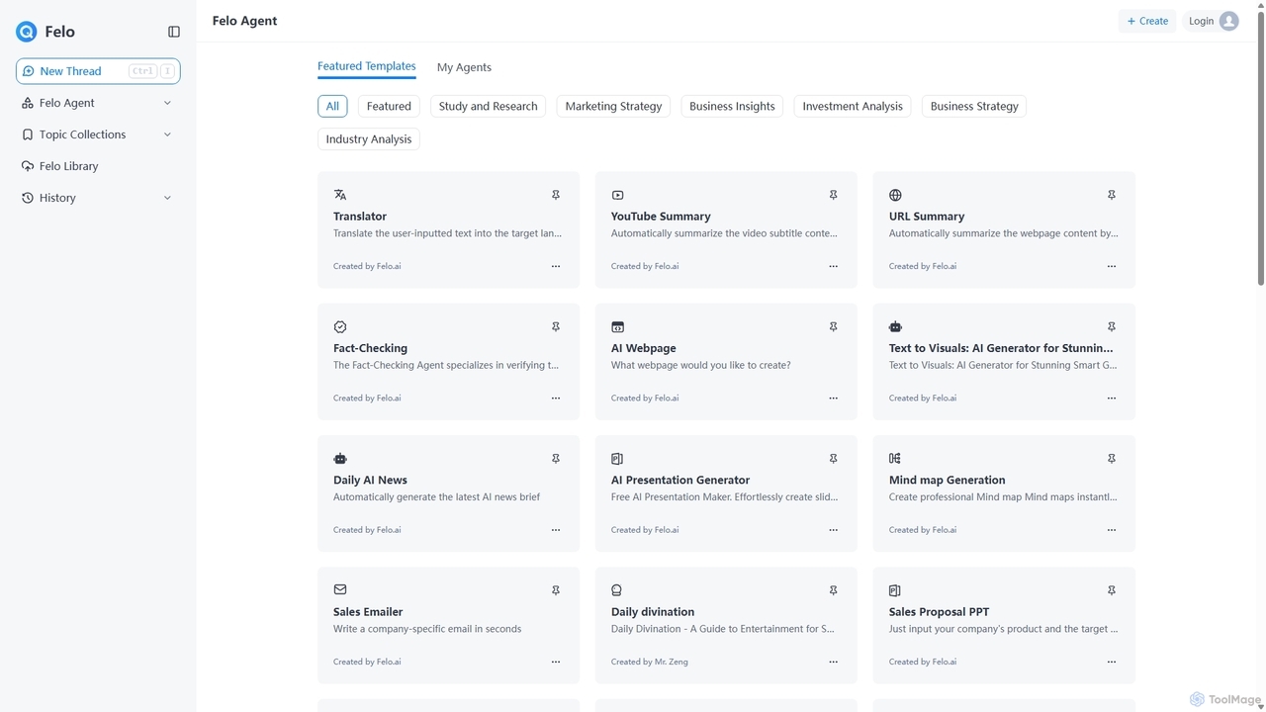Pin the AI Presentation Generator template
The height and width of the screenshot is (712, 1266).
point(834,459)
